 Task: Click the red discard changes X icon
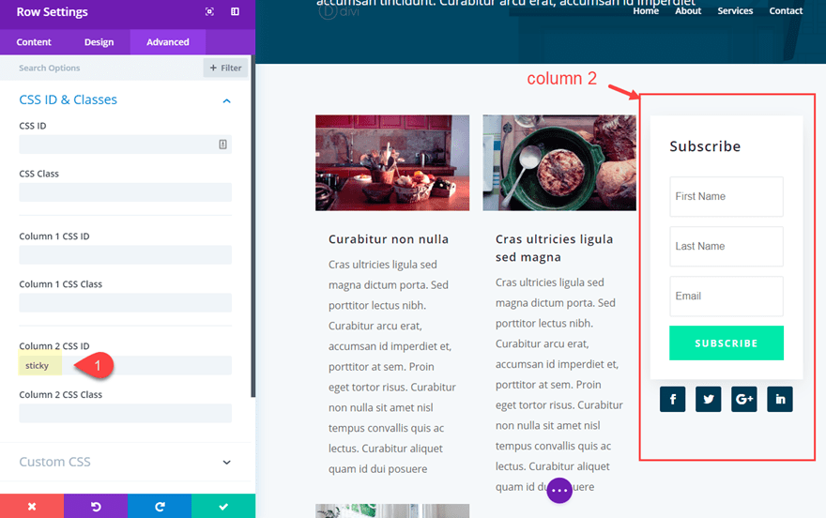coord(32,506)
